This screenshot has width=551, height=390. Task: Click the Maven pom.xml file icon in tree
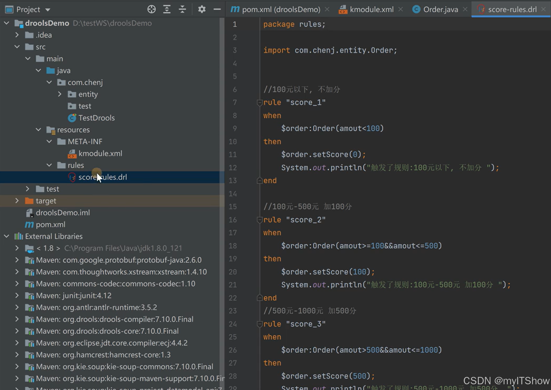point(29,225)
